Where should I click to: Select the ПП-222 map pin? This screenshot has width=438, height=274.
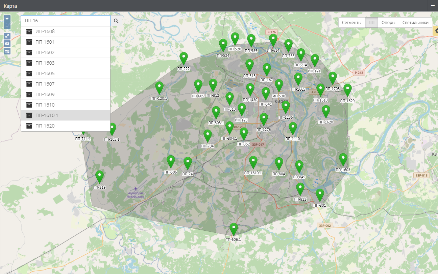184,59
